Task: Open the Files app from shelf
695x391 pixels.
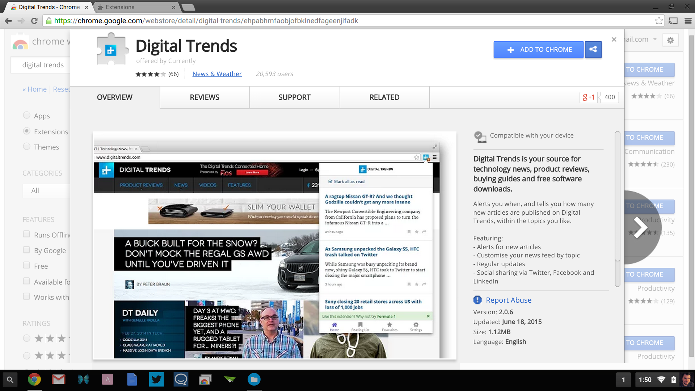Action: (x=254, y=380)
